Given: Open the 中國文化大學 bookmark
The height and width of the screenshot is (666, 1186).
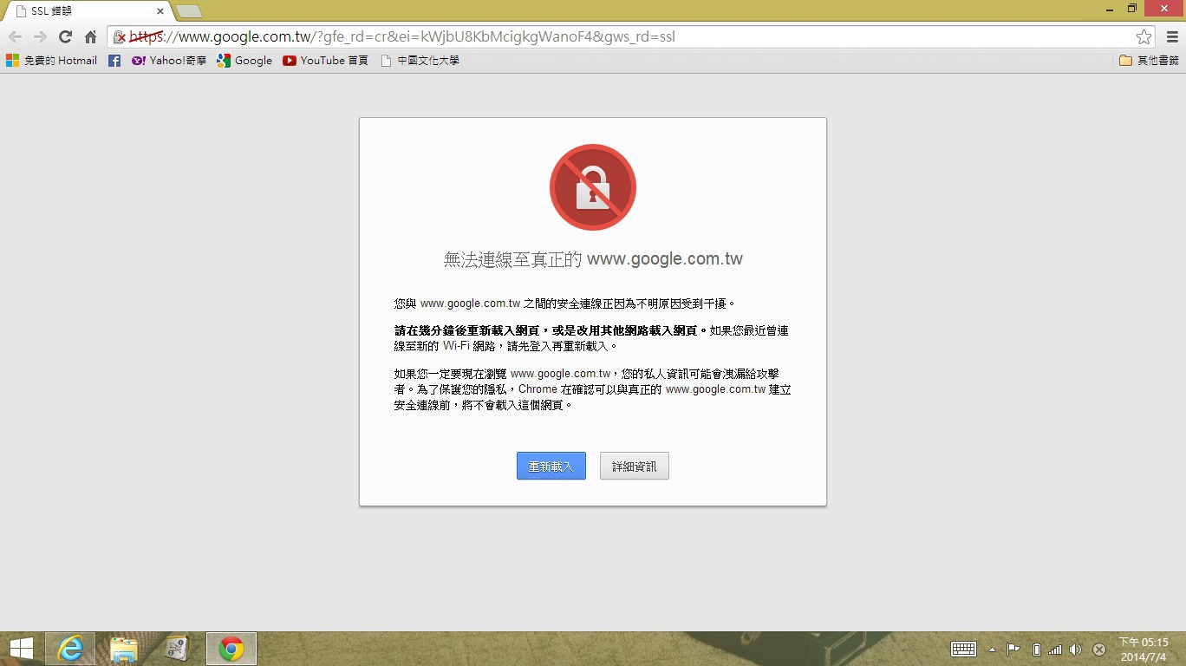Looking at the screenshot, I should [x=420, y=61].
